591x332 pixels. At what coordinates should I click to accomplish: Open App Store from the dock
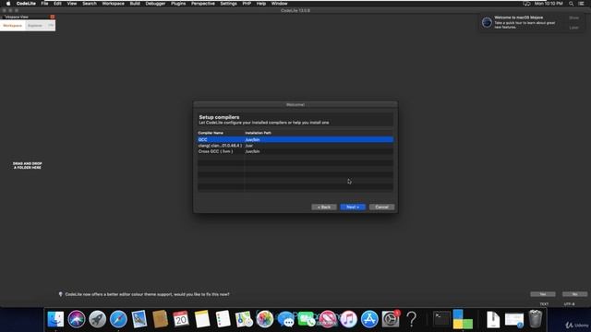point(369,319)
